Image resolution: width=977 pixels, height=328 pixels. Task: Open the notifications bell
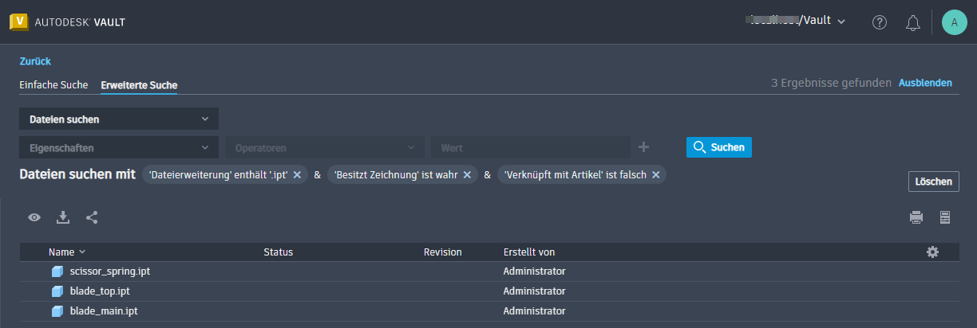coord(913,22)
